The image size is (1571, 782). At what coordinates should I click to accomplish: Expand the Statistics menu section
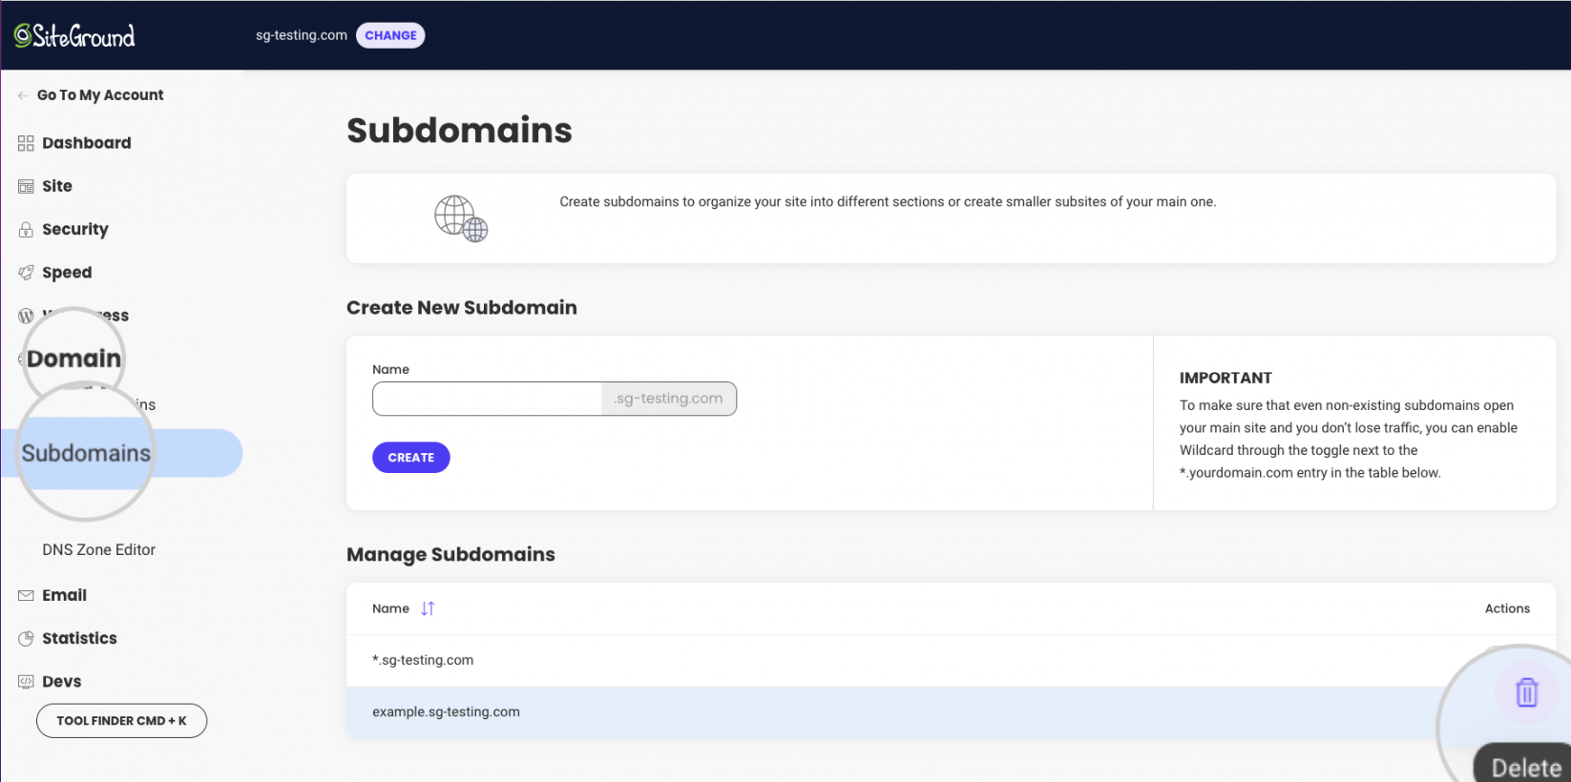(x=79, y=638)
